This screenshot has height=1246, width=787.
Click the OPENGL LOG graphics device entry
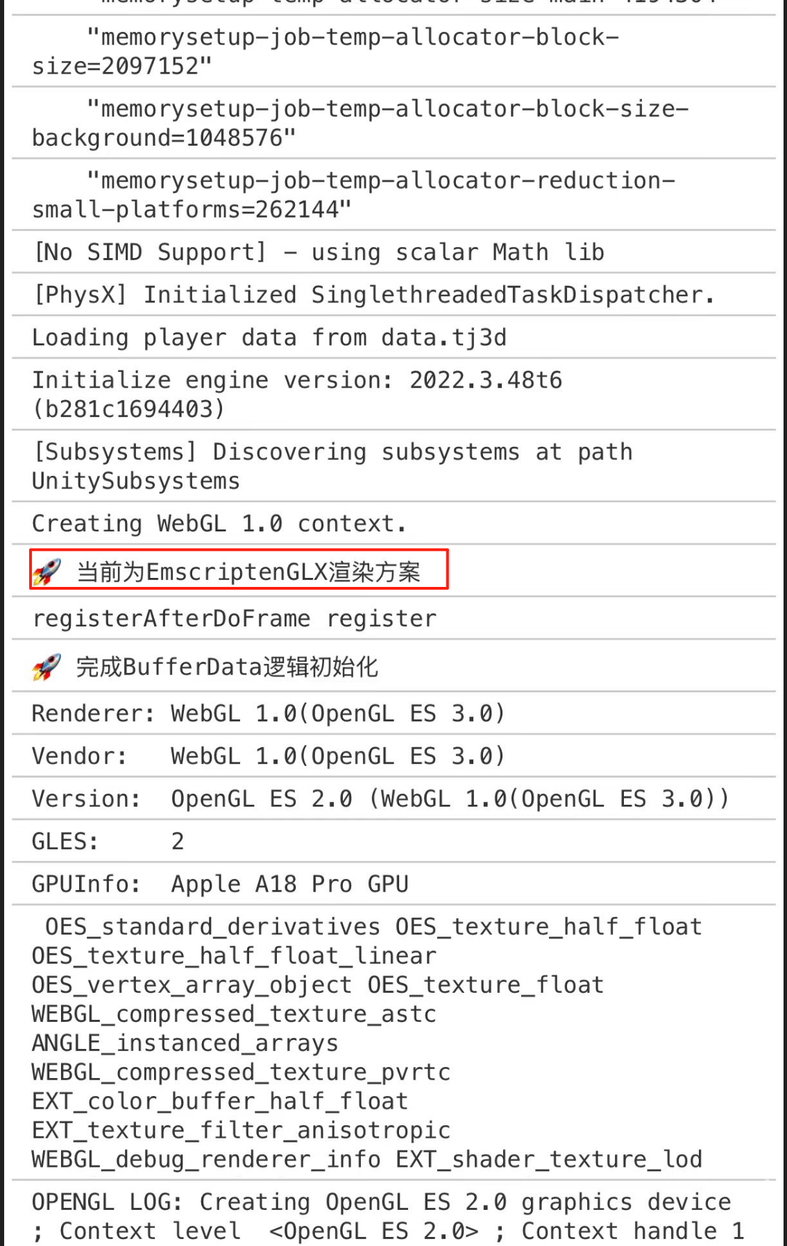coord(393,1214)
